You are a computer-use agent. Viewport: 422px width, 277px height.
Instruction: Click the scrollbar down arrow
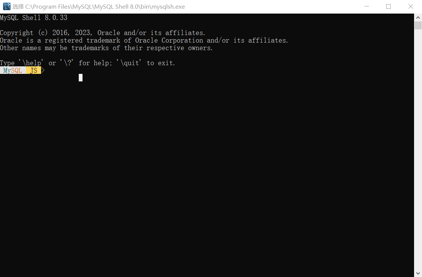(x=418, y=273)
